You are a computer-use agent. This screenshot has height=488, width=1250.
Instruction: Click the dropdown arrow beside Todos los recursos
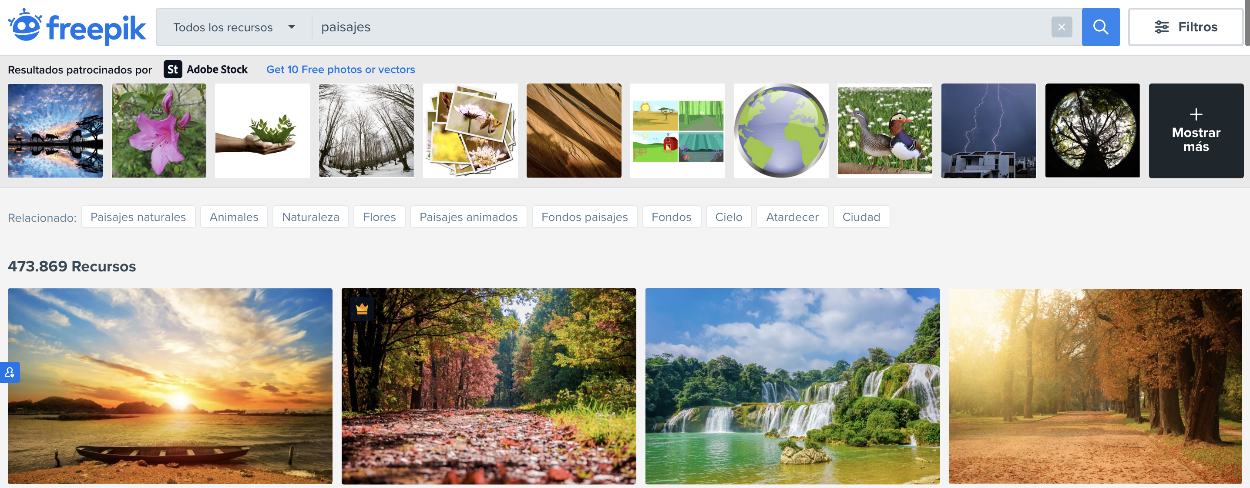tap(292, 27)
